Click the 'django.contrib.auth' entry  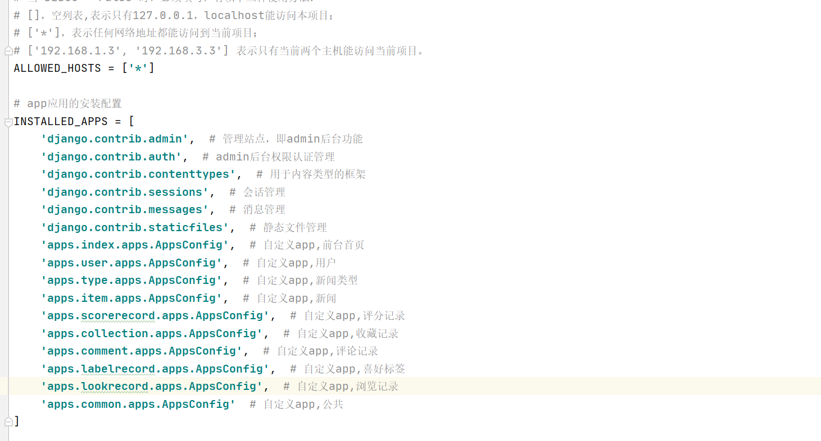click(111, 157)
